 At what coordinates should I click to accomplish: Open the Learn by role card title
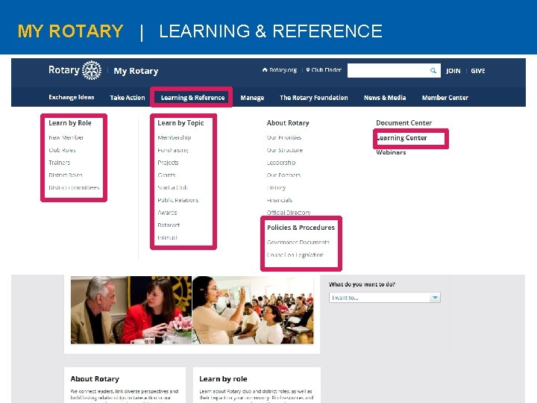pos(223,379)
